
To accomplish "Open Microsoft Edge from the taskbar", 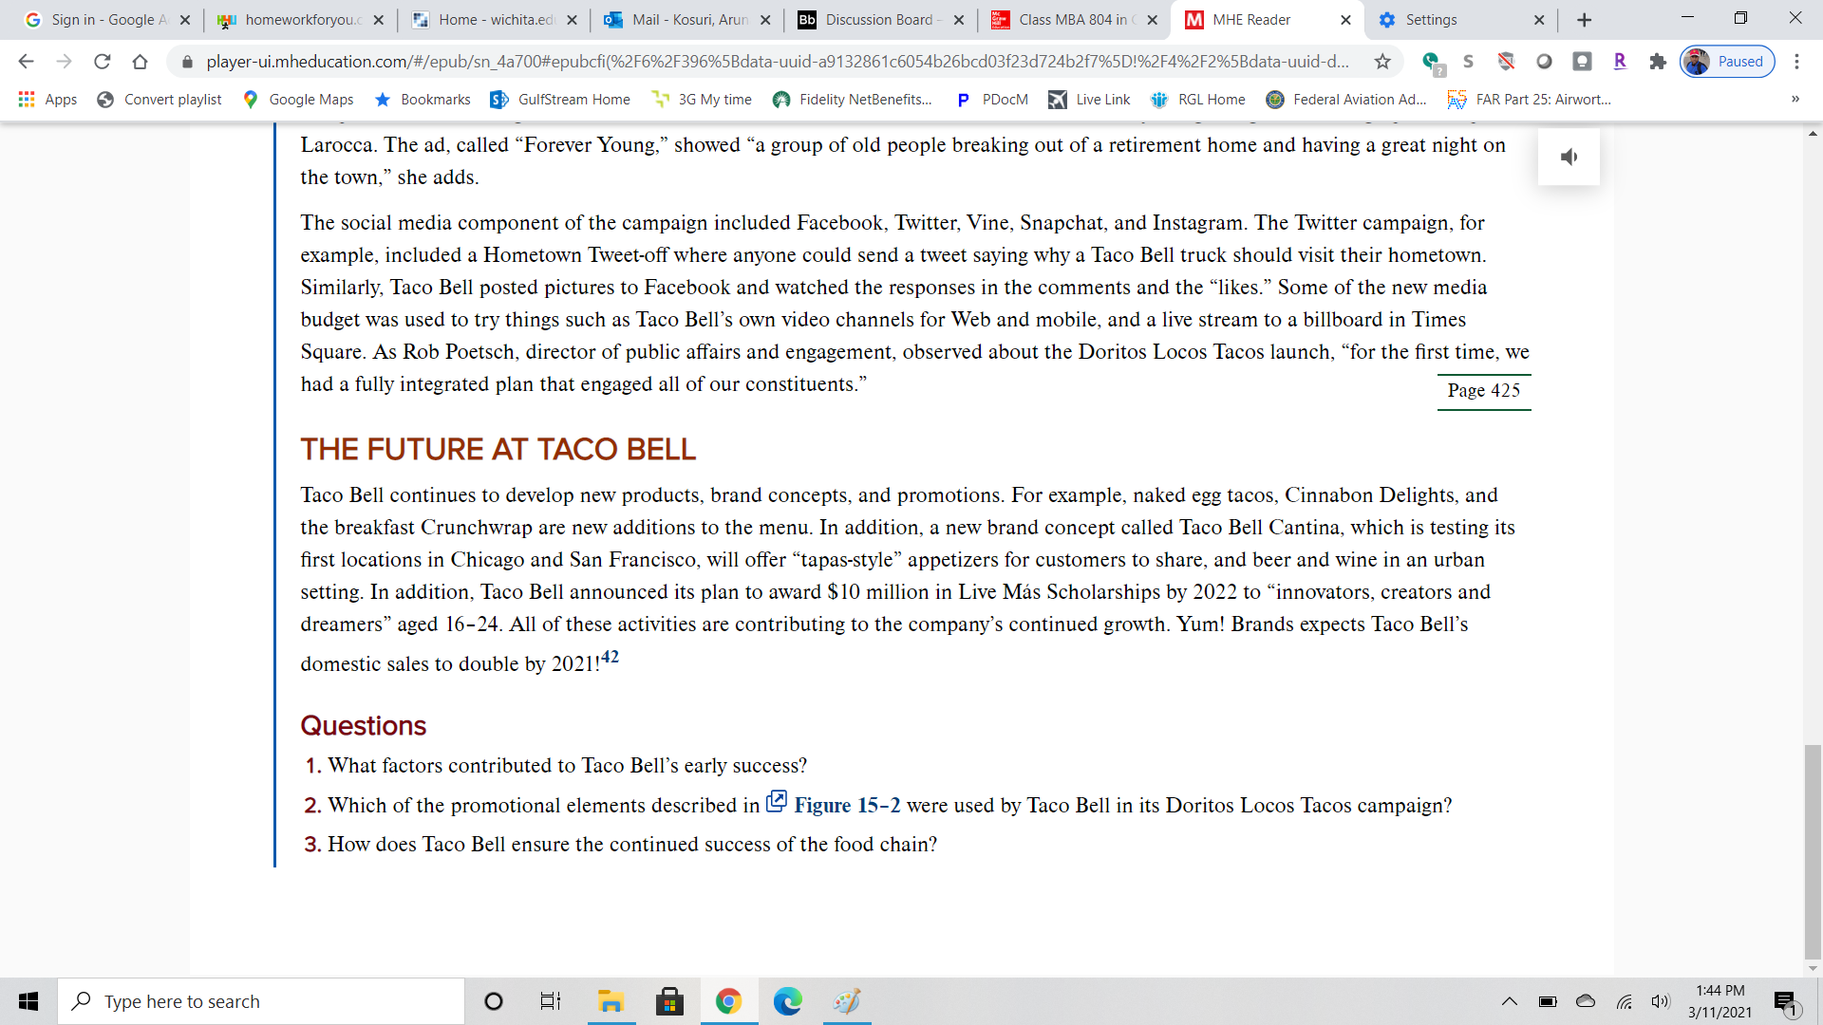I will click(787, 1001).
